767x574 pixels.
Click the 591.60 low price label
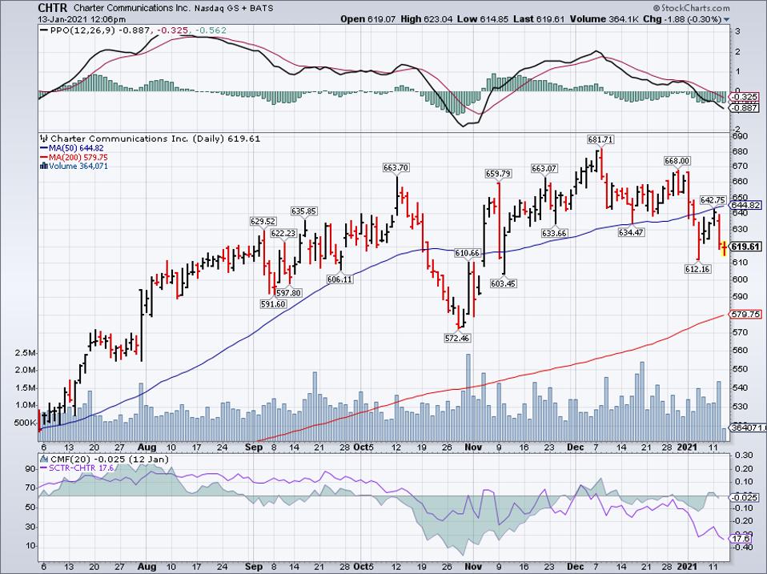[273, 304]
